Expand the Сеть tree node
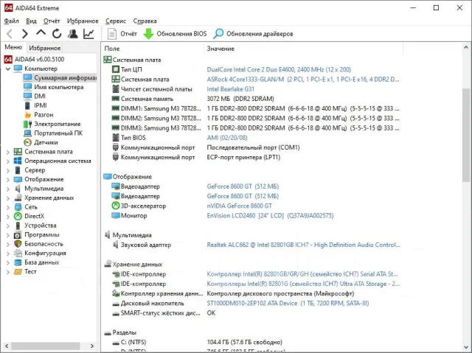 coord(8,207)
